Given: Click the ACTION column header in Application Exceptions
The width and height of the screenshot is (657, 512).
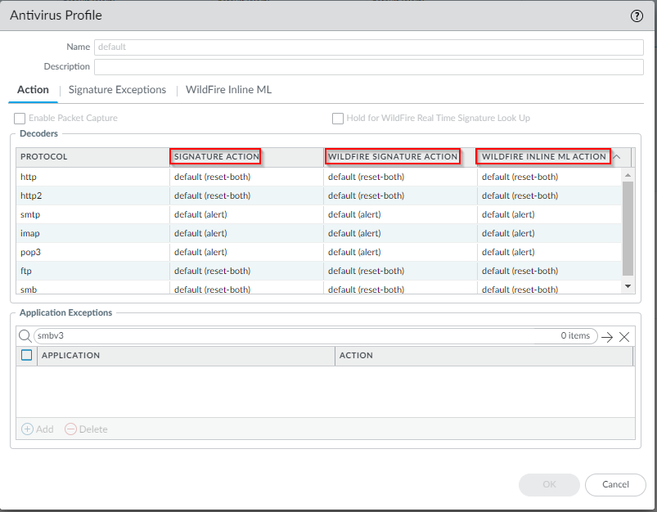Looking at the screenshot, I should tap(484, 355).
